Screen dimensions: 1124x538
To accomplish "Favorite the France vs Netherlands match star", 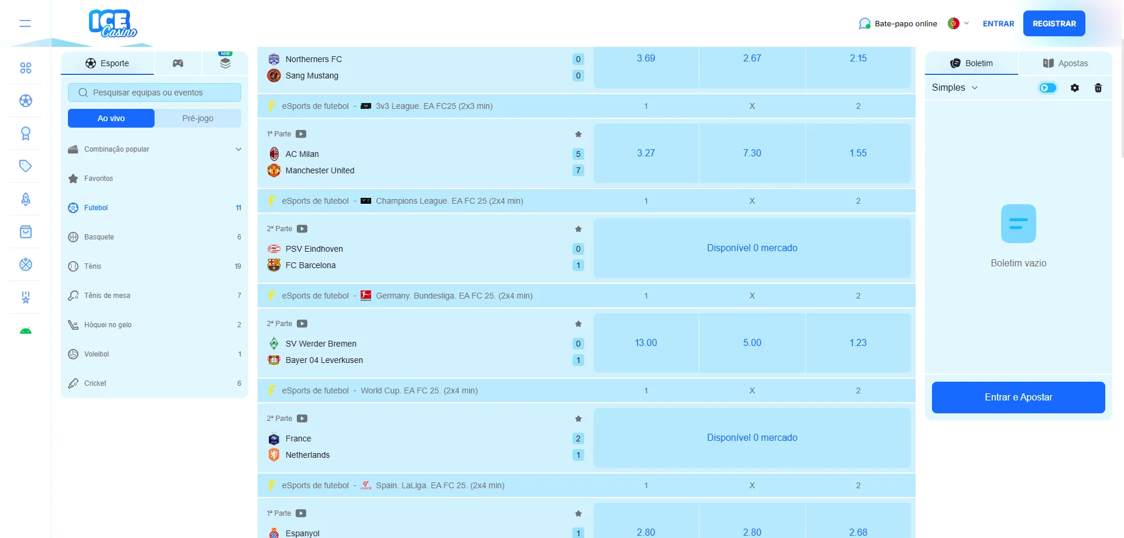I will tap(578, 419).
